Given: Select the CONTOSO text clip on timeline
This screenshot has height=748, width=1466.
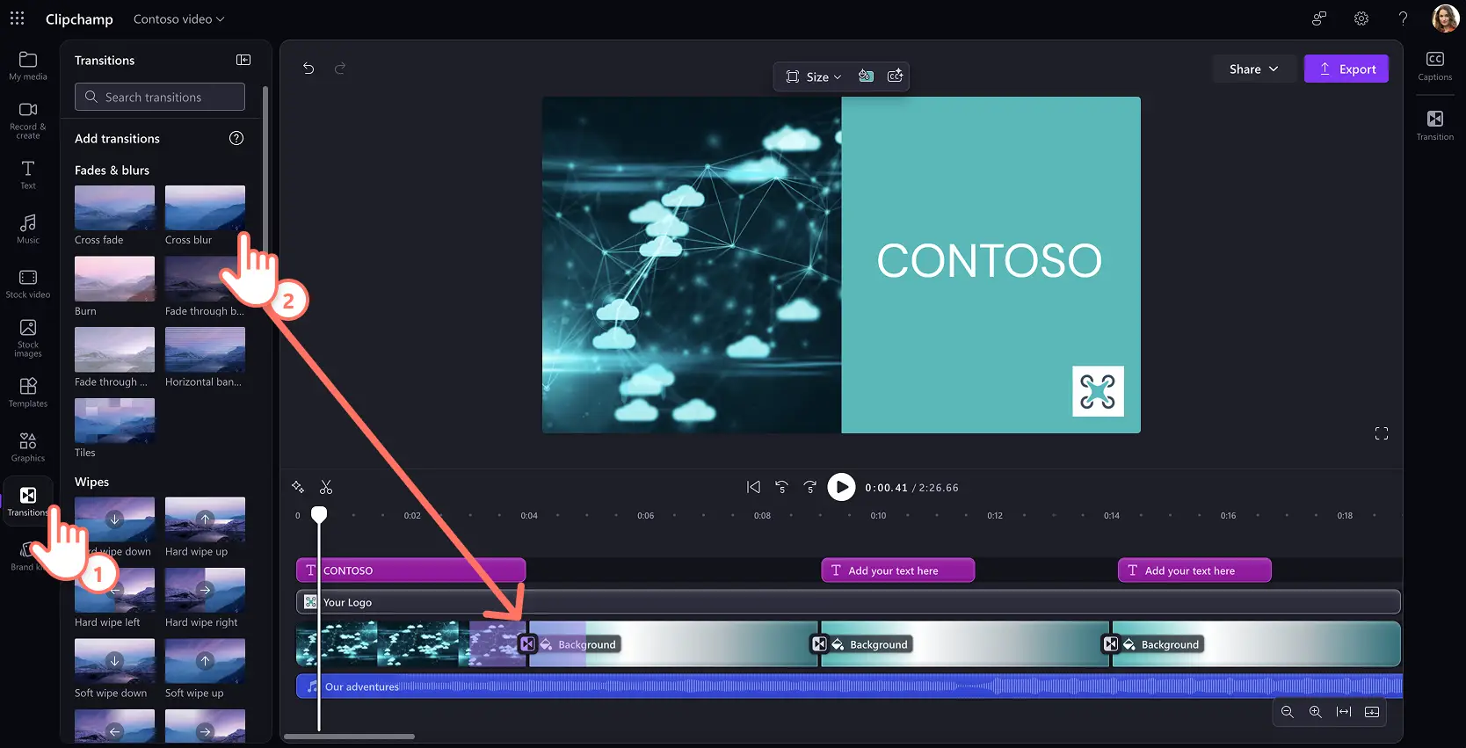Looking at the screenshot, I should tap(410, 570).
